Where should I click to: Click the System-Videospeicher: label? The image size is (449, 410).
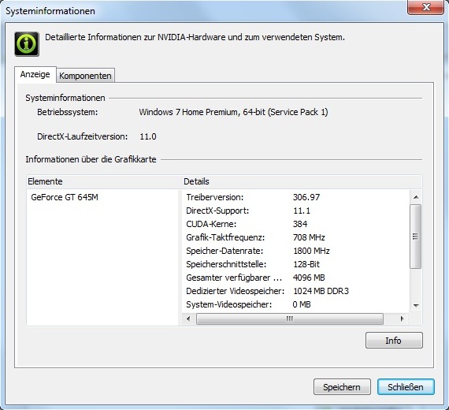tap(229, 304)
